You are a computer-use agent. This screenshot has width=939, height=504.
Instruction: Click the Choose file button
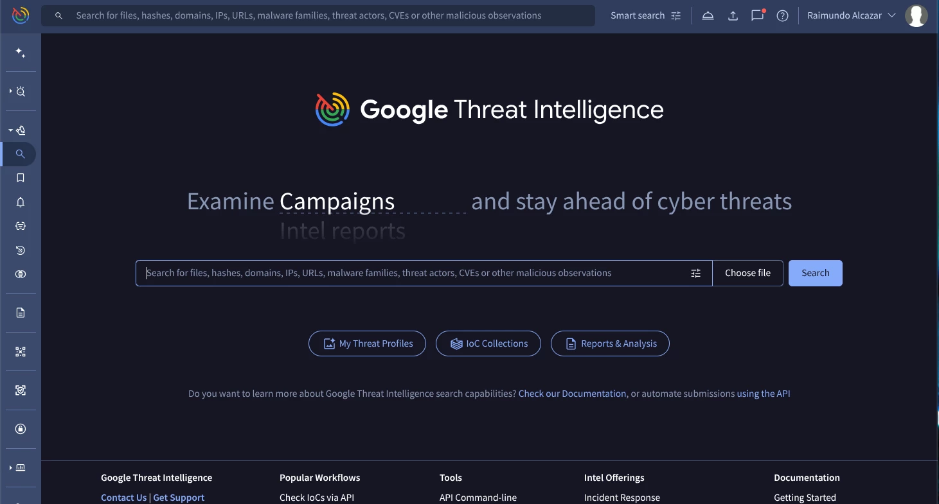tap(747, 273)
